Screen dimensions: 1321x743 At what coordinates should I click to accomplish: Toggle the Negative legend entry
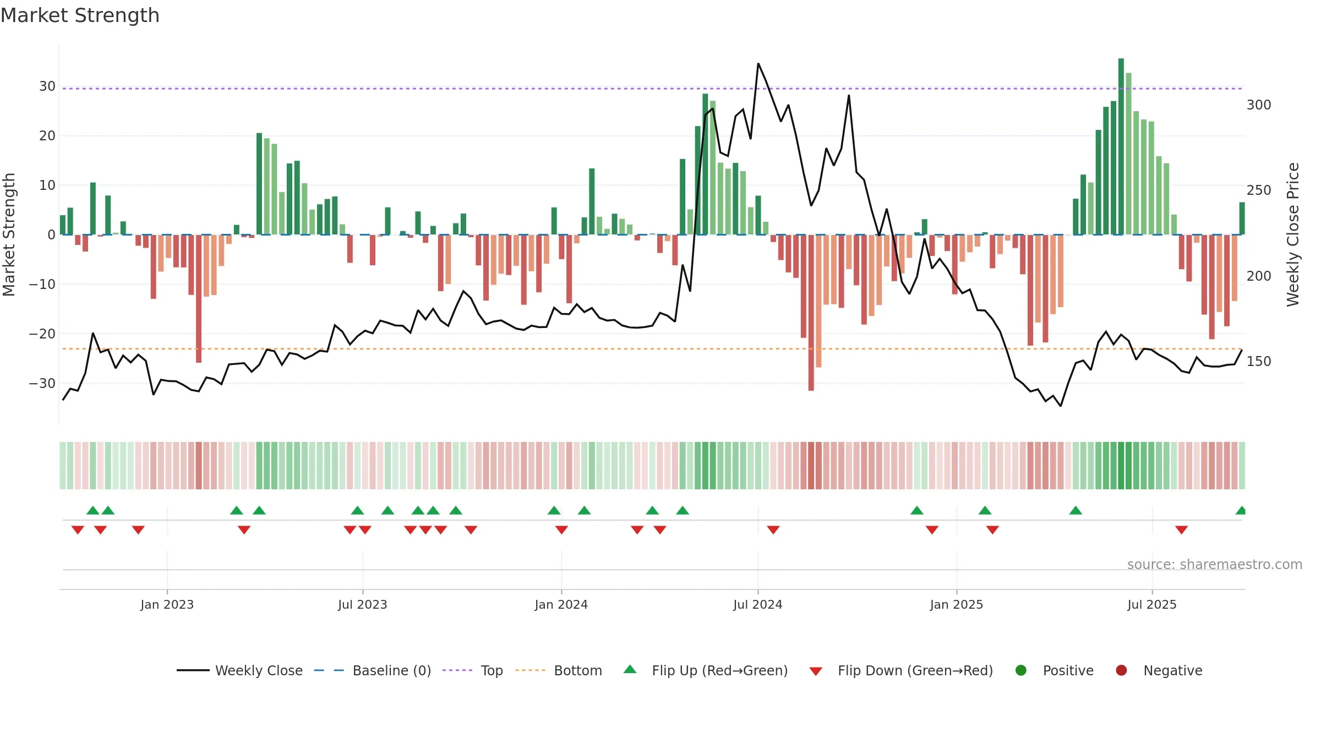[x=1159, y=670]
